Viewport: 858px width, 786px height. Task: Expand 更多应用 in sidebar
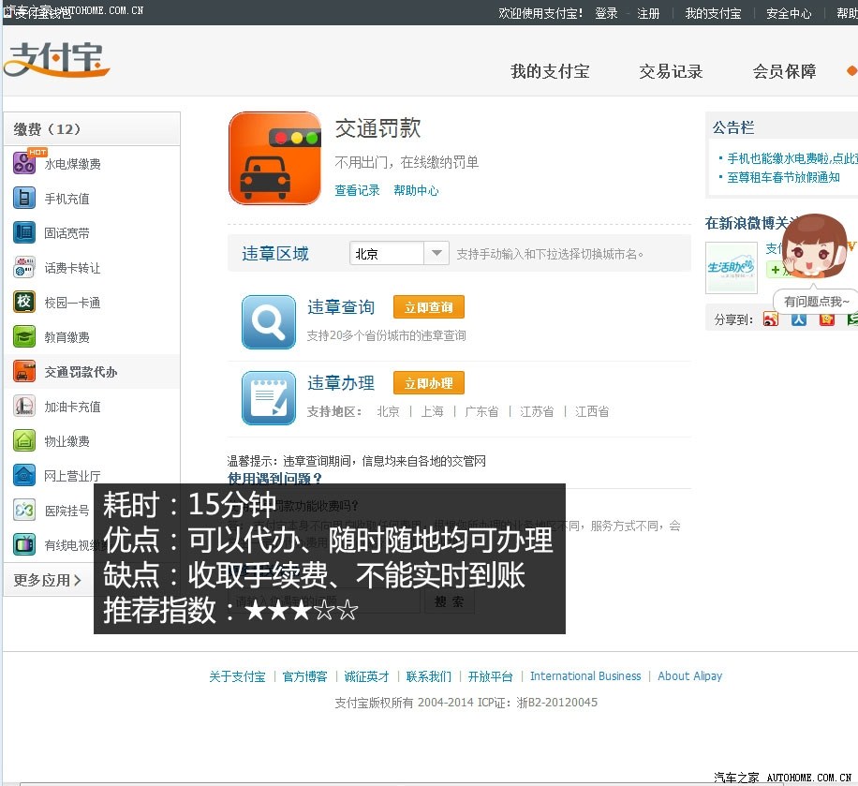[47, 580]
